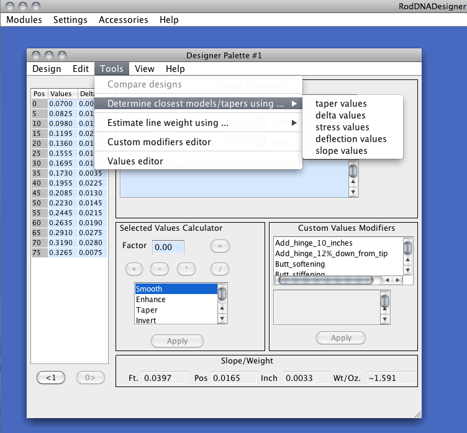Select the 0.0225 delta cell
The width and height of the screenshot is (467, 433).
tap(92, 183)
